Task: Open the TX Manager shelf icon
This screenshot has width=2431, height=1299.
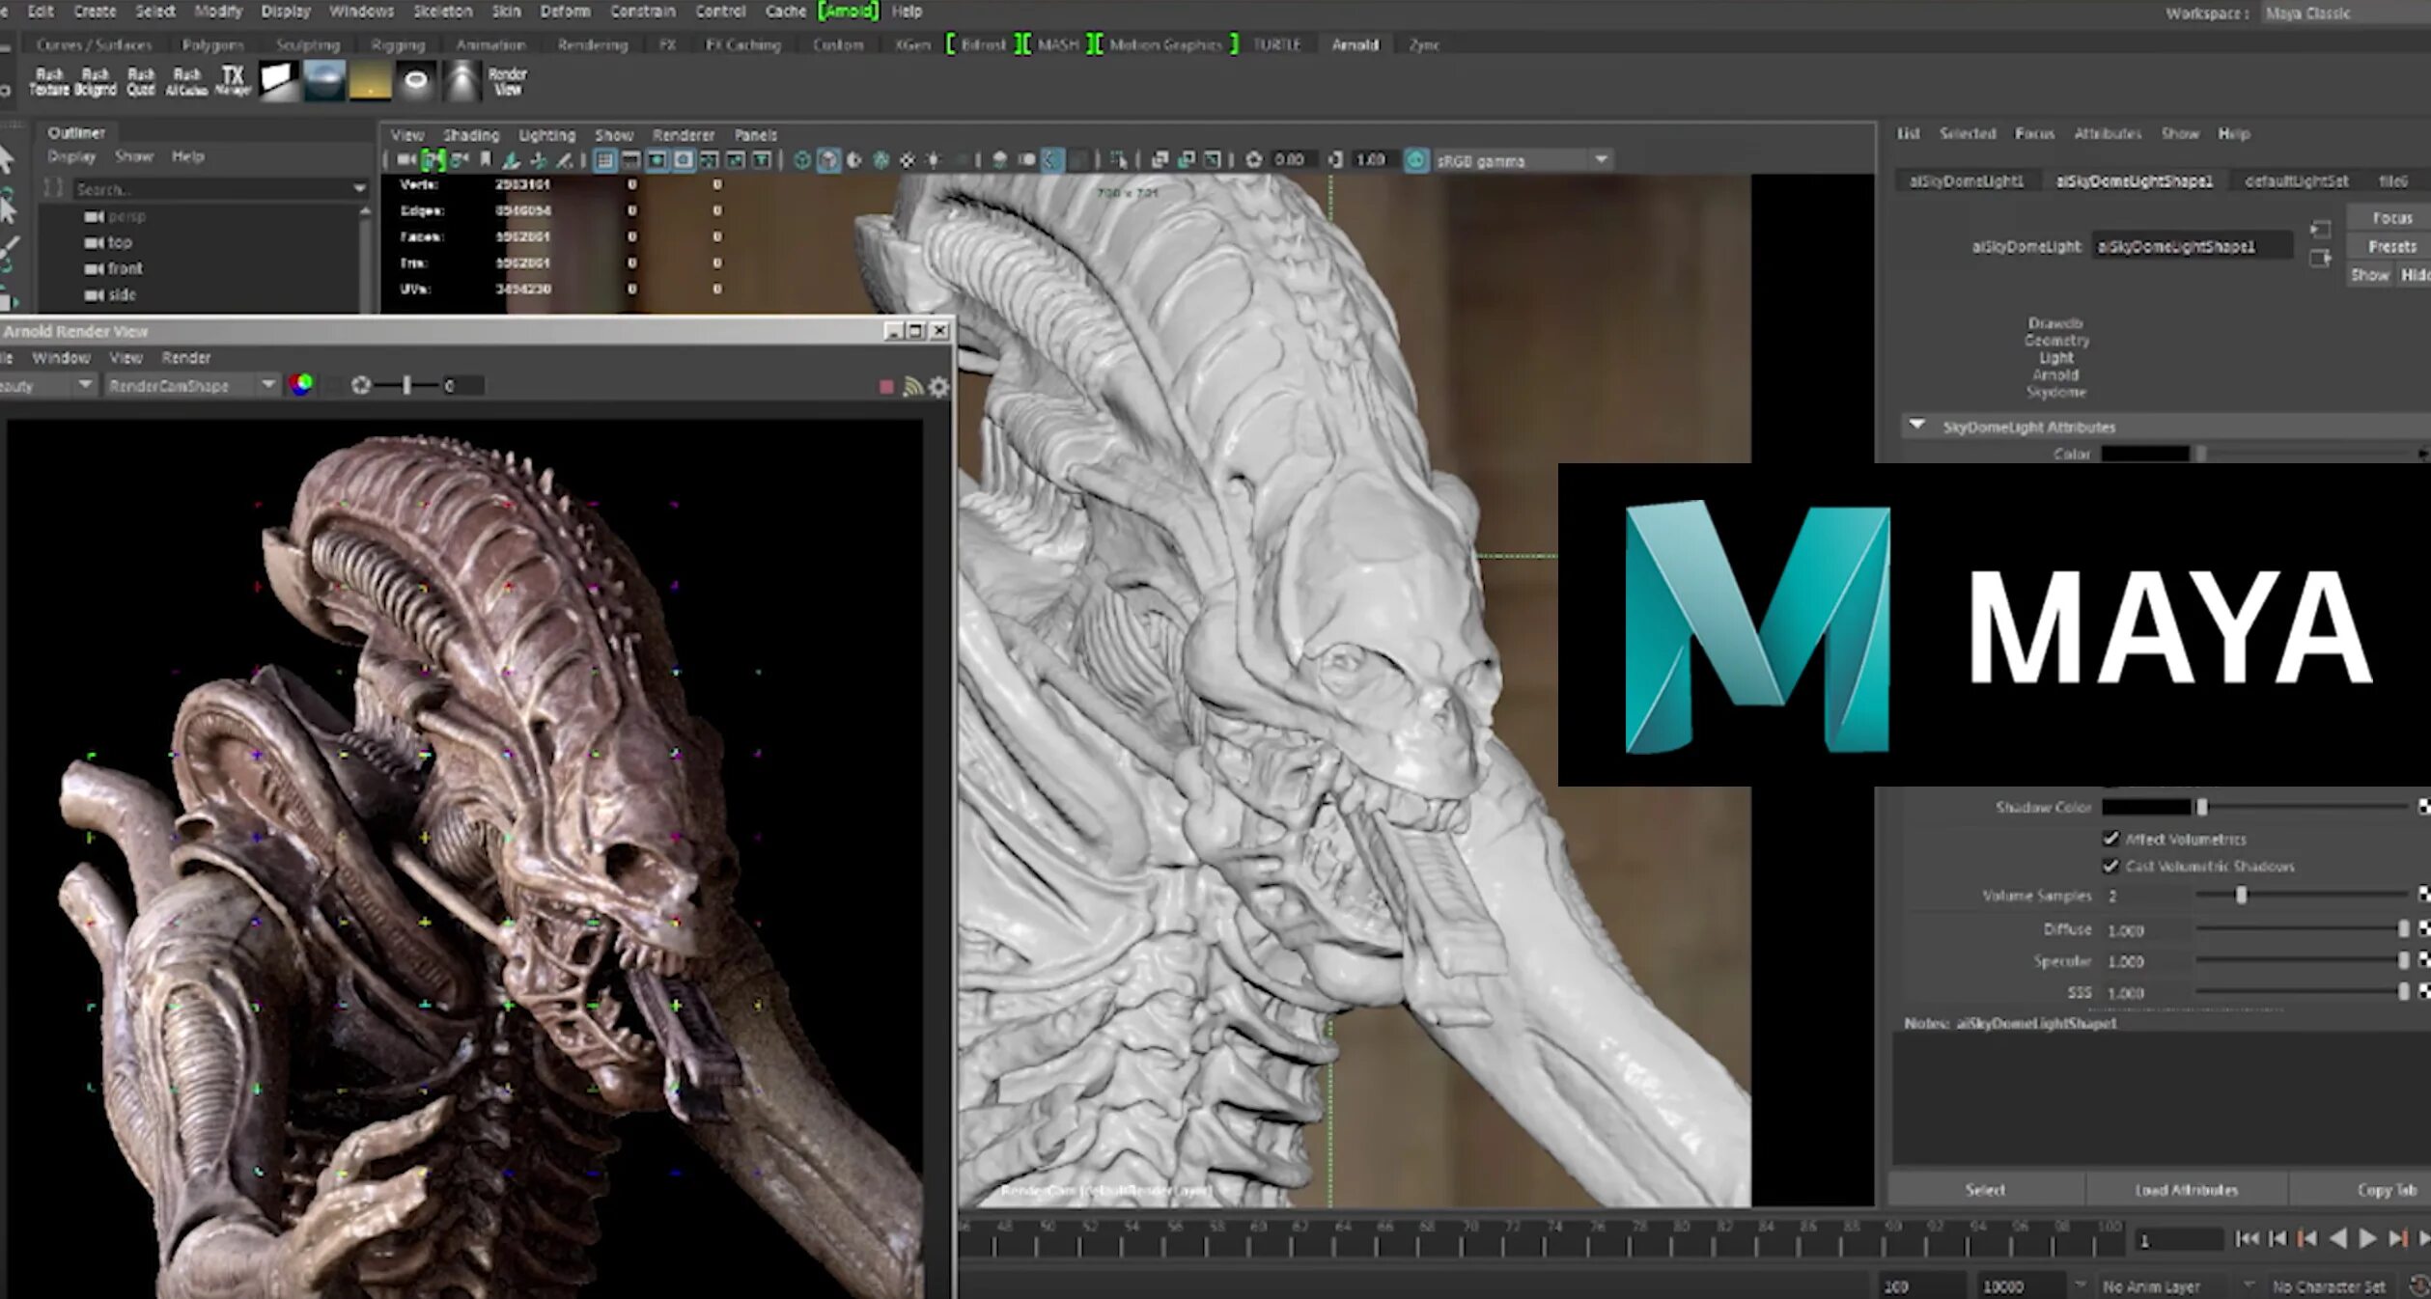Action: 233,81
